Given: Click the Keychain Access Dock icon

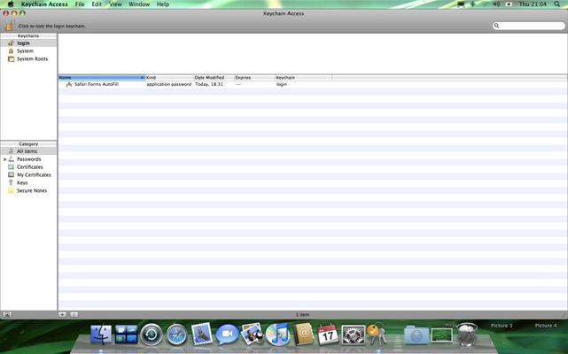Looking at the screenshot, I should click(377, 334).
